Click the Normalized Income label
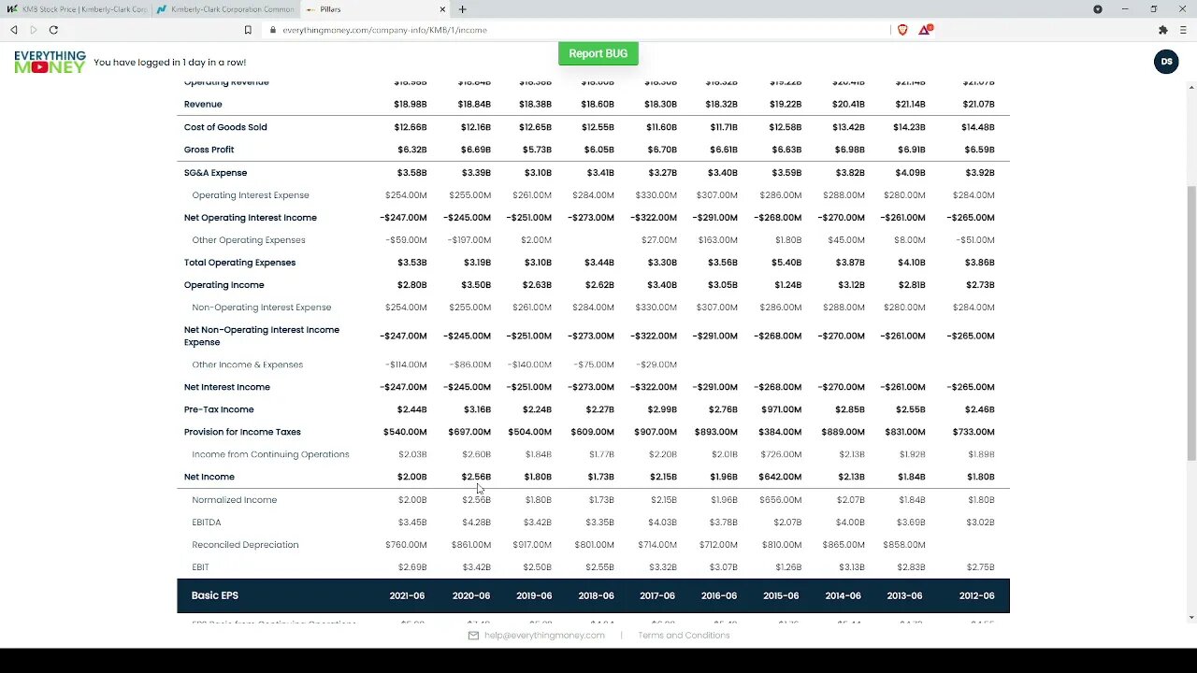The width and height of the screenshot is (1197, 673). click(x=235, y=500)
